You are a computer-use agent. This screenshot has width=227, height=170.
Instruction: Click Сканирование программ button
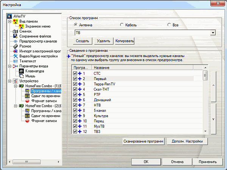point(143,141)
